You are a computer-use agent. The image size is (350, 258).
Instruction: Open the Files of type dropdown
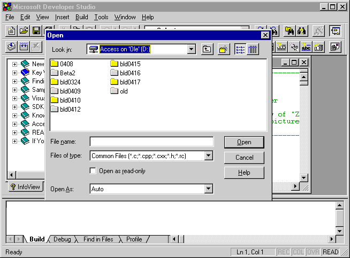(208, 156)
